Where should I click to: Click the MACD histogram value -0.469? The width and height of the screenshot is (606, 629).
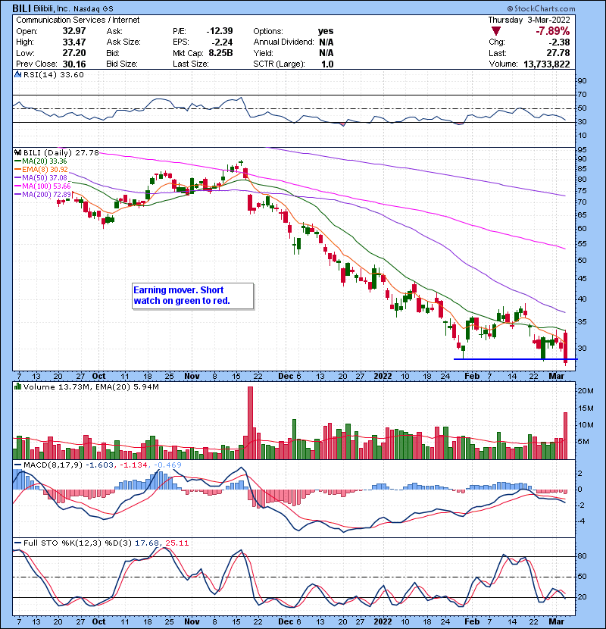coord(167,465)
